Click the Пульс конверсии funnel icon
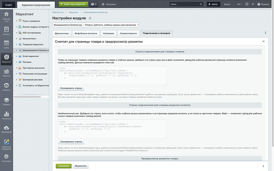This screenshot has height=171, width=274. [x=20, y=21]
